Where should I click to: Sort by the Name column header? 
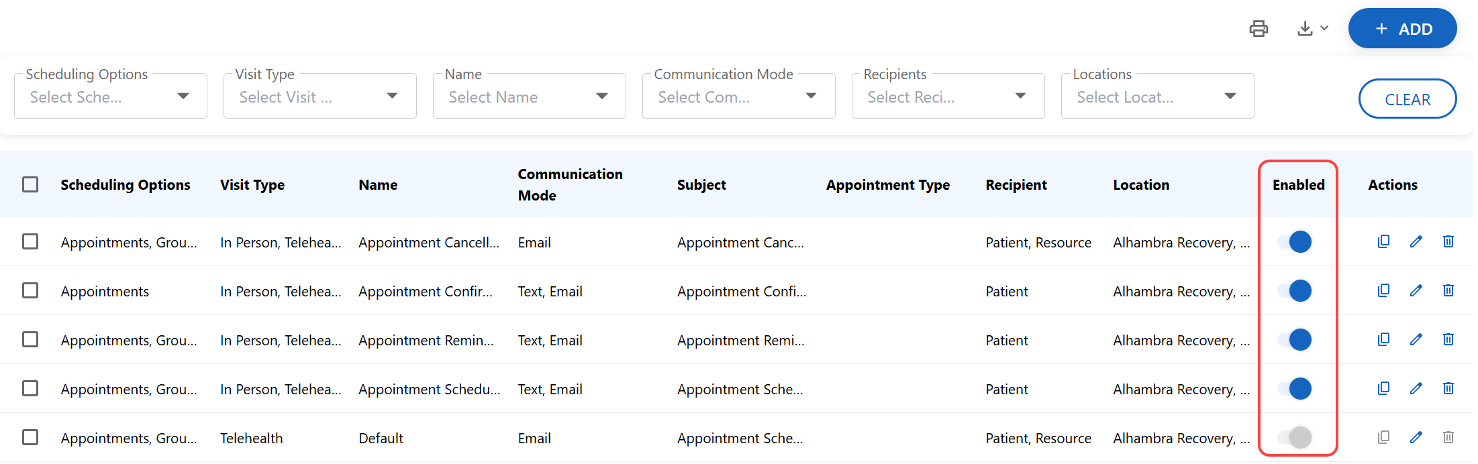coord(378,185)
